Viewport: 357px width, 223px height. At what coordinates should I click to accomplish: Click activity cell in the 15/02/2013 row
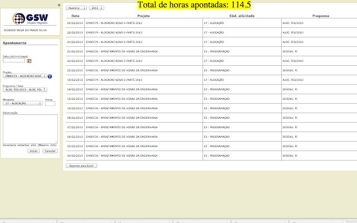pos(242,99)
